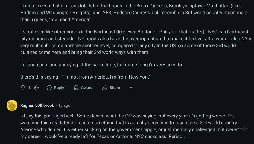The width and height of the screenshot is (254, 144).
Task: Click the text "I'd say this post aged well"
Action: coord(48,116)
